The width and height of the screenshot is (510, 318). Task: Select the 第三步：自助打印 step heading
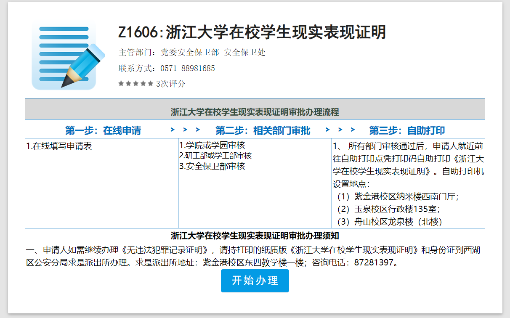407,131
